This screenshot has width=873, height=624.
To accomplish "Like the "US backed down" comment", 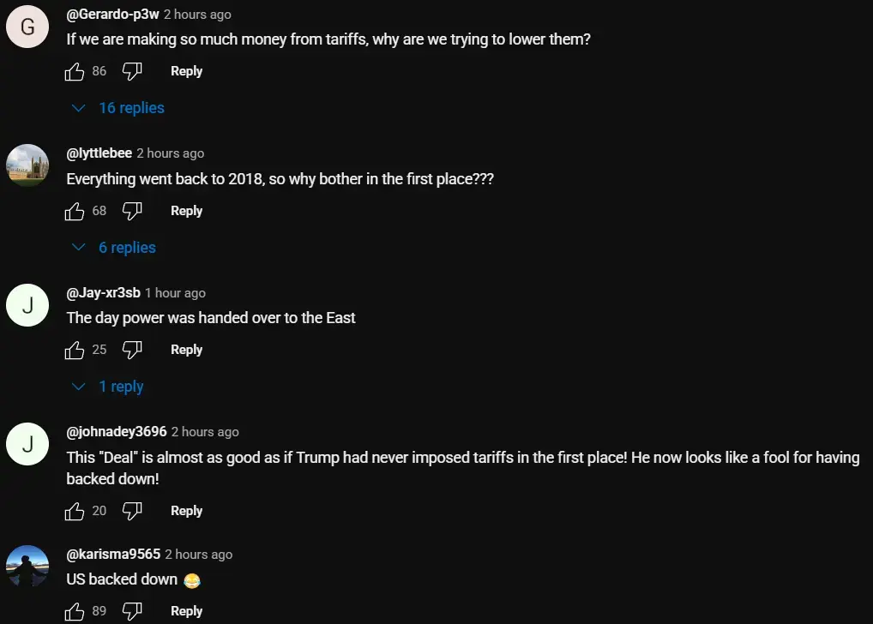I will [75, 611].
